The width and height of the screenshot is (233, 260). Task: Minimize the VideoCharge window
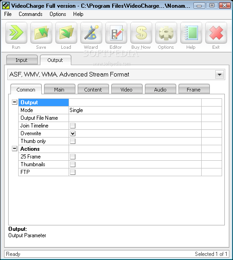coord(199,5)
